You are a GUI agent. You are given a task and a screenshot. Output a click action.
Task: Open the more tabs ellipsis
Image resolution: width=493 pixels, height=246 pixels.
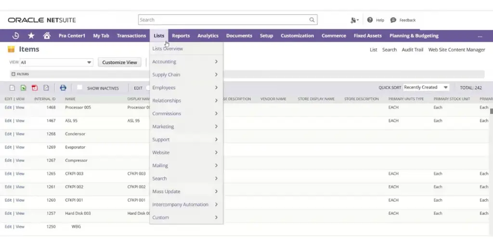pos(480,36)
